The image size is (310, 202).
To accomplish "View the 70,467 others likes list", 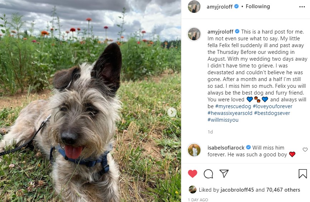I will [283, 190].
